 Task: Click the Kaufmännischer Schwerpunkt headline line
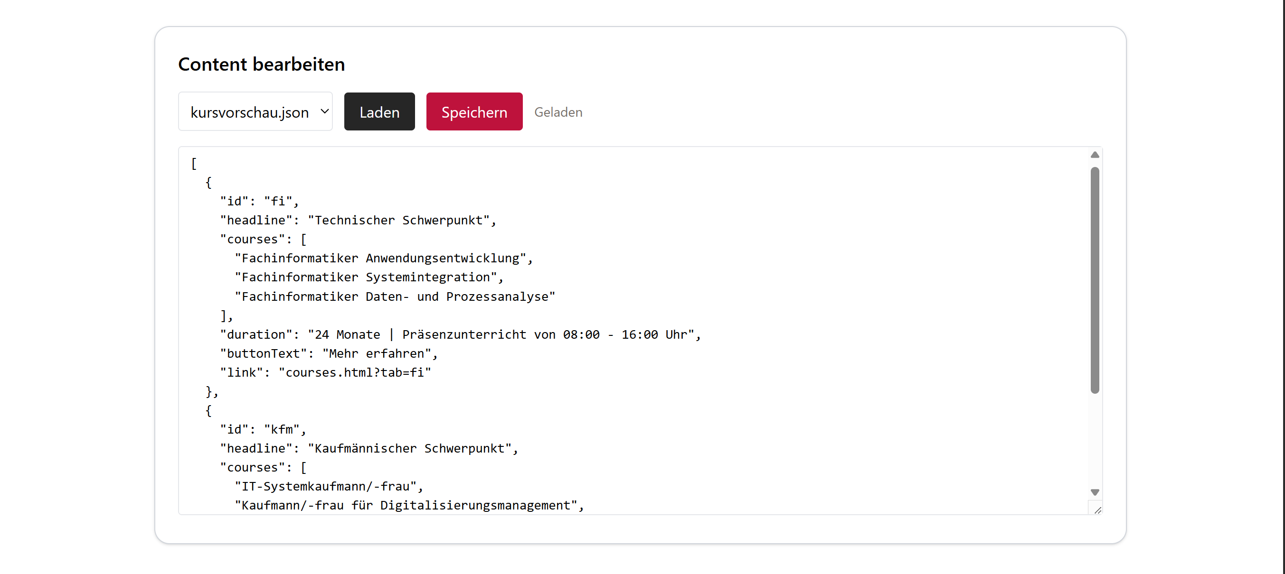click(x=368, y=448)
